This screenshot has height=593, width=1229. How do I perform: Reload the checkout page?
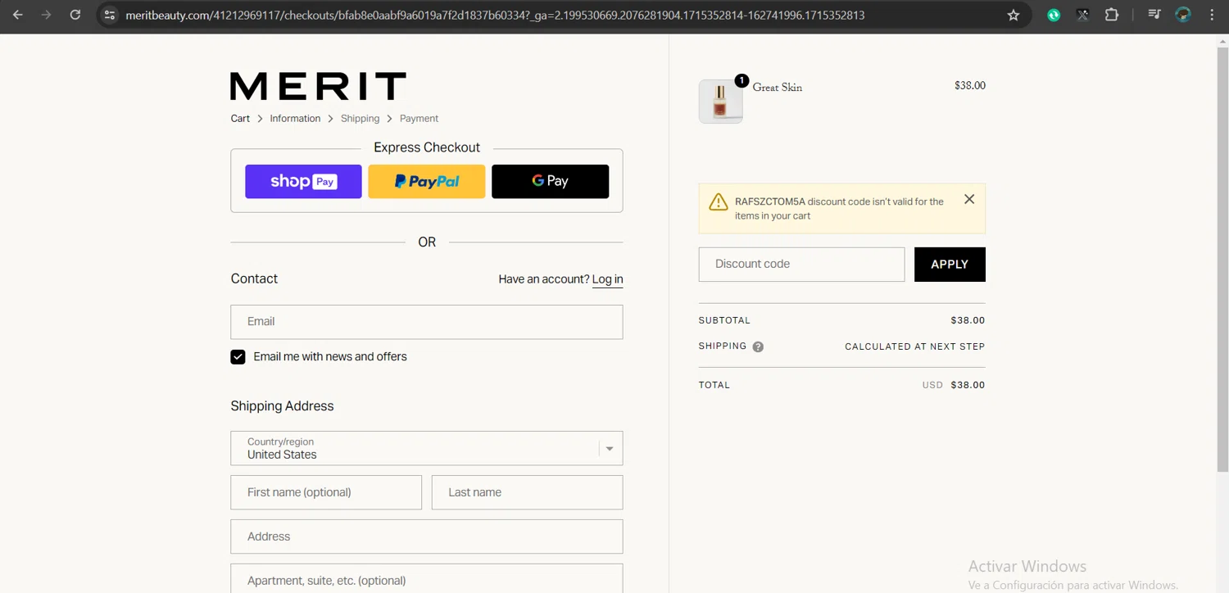click(x=75, y=15)
